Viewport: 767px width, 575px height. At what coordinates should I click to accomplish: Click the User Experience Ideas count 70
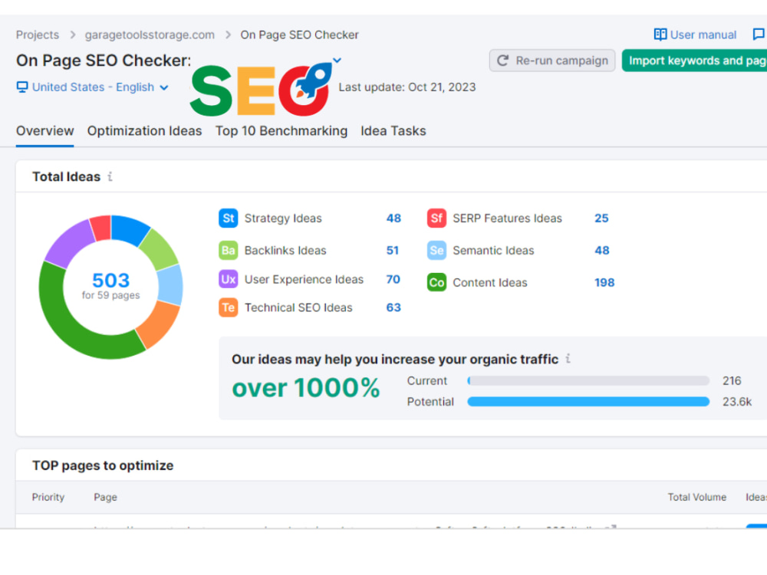pos(393,279)
